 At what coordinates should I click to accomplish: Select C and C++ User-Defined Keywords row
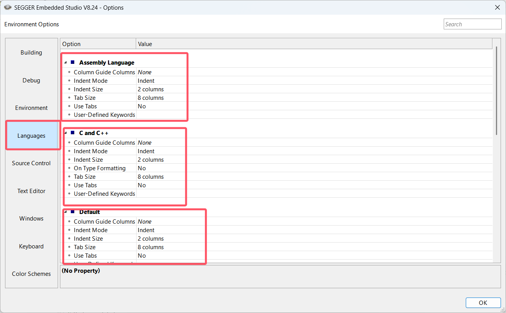pos(277,194)
